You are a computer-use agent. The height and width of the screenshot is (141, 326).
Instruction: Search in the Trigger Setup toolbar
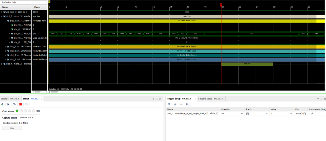[169, 104]
